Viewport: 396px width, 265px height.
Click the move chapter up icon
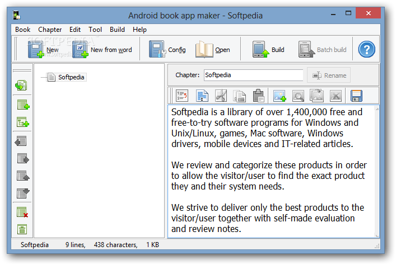tap(23, 176)
